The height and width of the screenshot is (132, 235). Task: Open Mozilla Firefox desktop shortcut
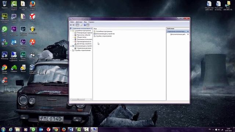[32, 5]
